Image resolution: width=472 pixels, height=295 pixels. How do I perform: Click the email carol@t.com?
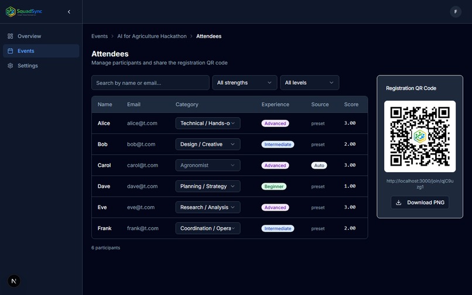click(142, 165)
